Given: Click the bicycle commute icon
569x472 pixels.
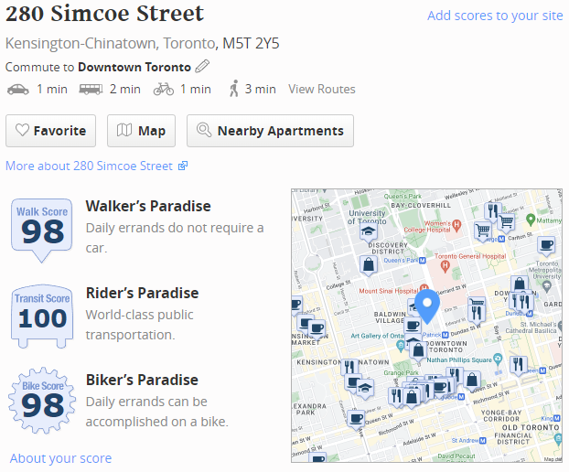Looking at the screenshot, I should (x=164, y=89).
